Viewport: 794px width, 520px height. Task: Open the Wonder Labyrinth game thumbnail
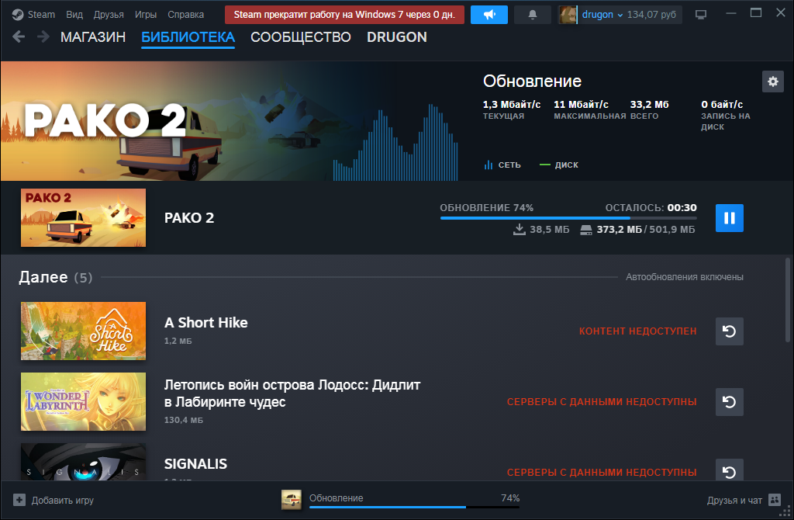coord(83,402)
